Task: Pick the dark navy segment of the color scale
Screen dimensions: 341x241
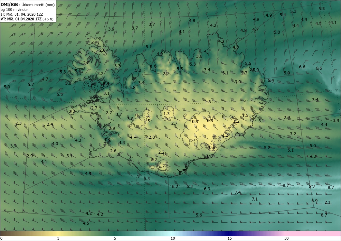Action: tap(228, 234)
